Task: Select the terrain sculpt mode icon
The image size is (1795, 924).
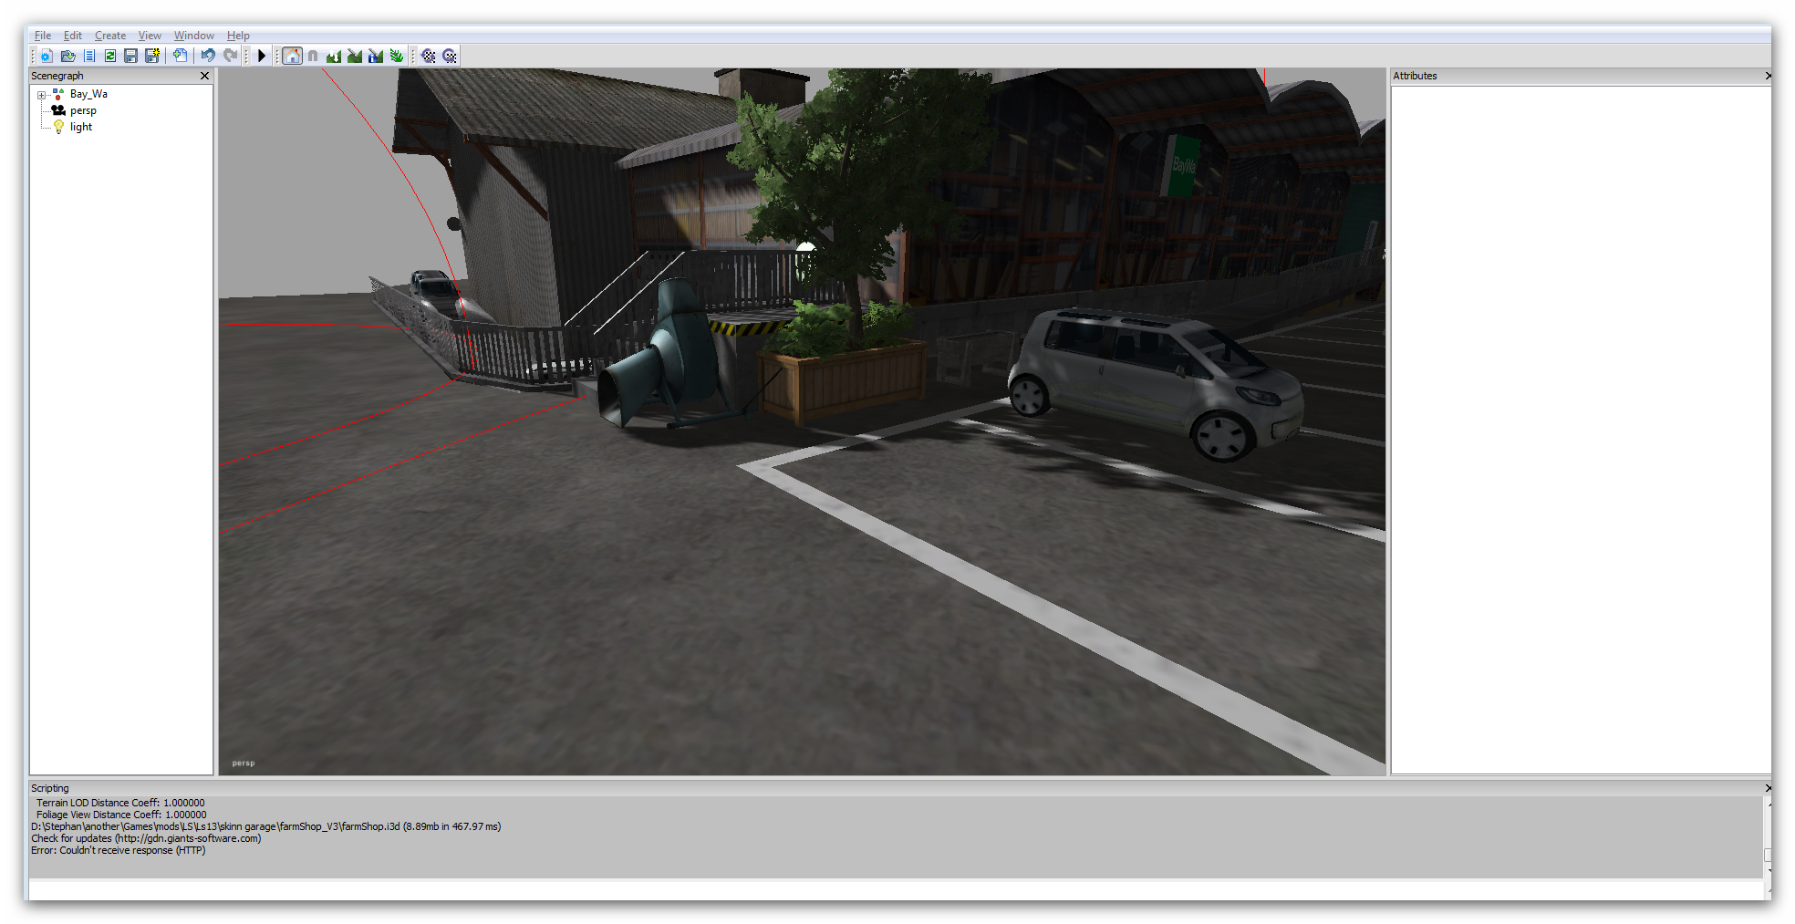Action: pos(334,56)
